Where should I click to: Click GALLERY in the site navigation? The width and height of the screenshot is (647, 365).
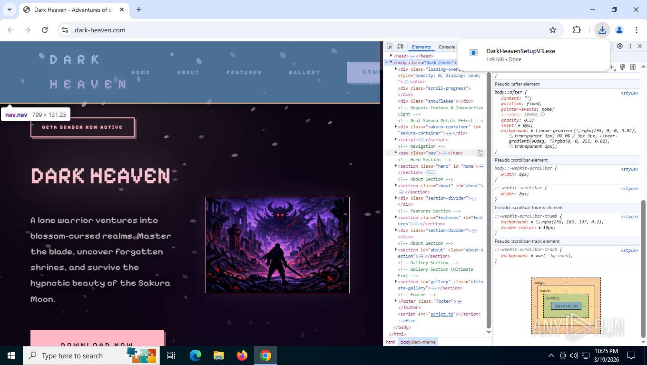click(x=304, y=72)
